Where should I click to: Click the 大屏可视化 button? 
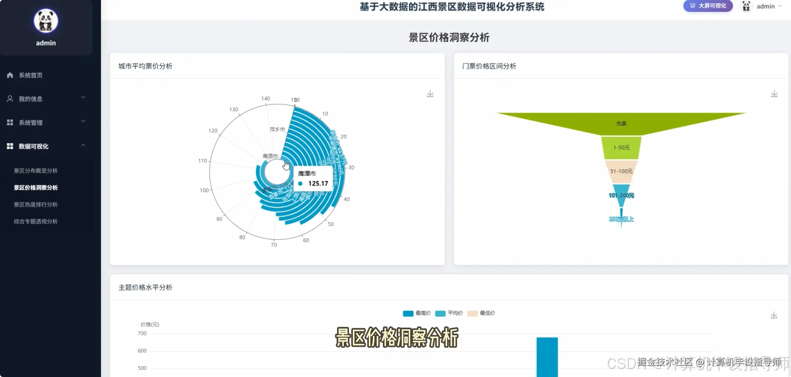coord(707,6)
